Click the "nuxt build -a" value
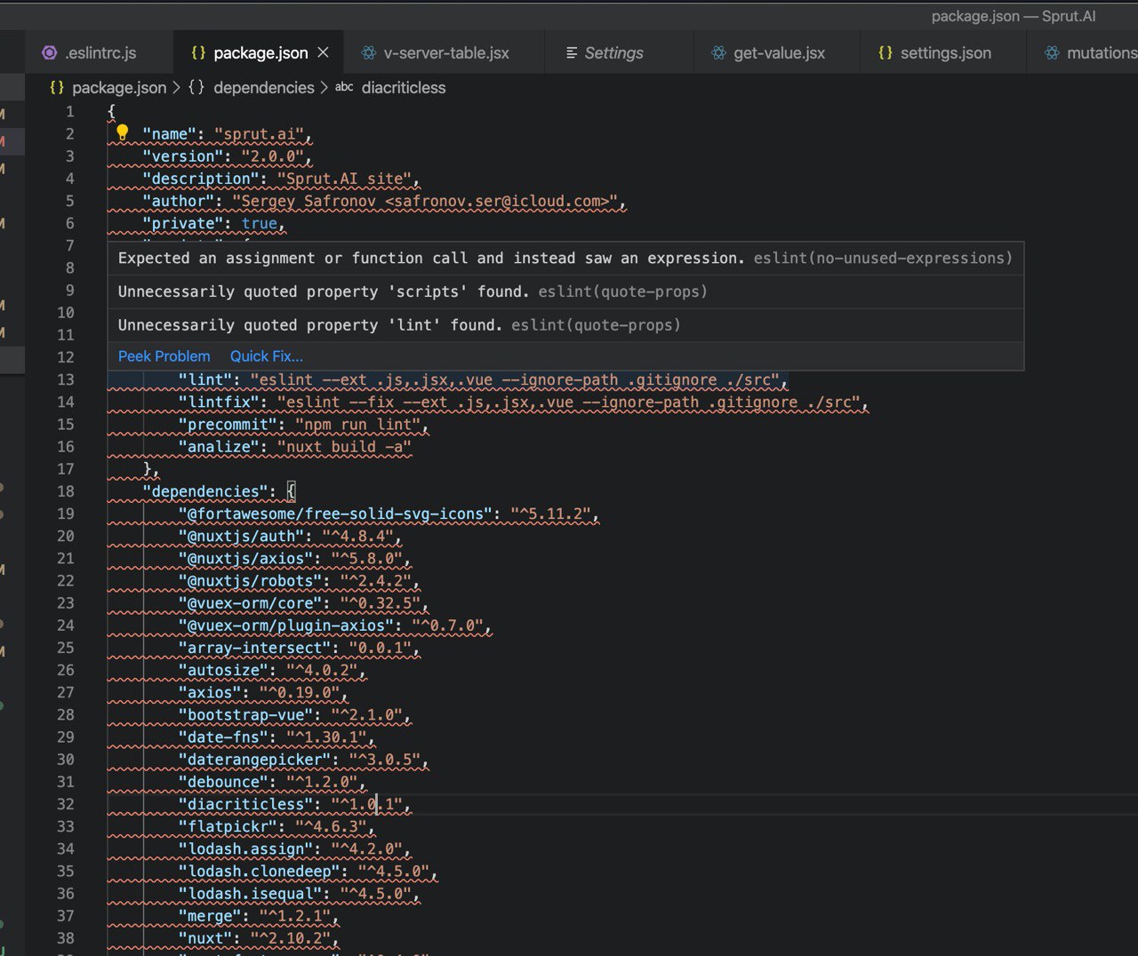Image resolution: width=1138 pixels, height=956 pixels. pyautogui.click(x=344, y=447)
